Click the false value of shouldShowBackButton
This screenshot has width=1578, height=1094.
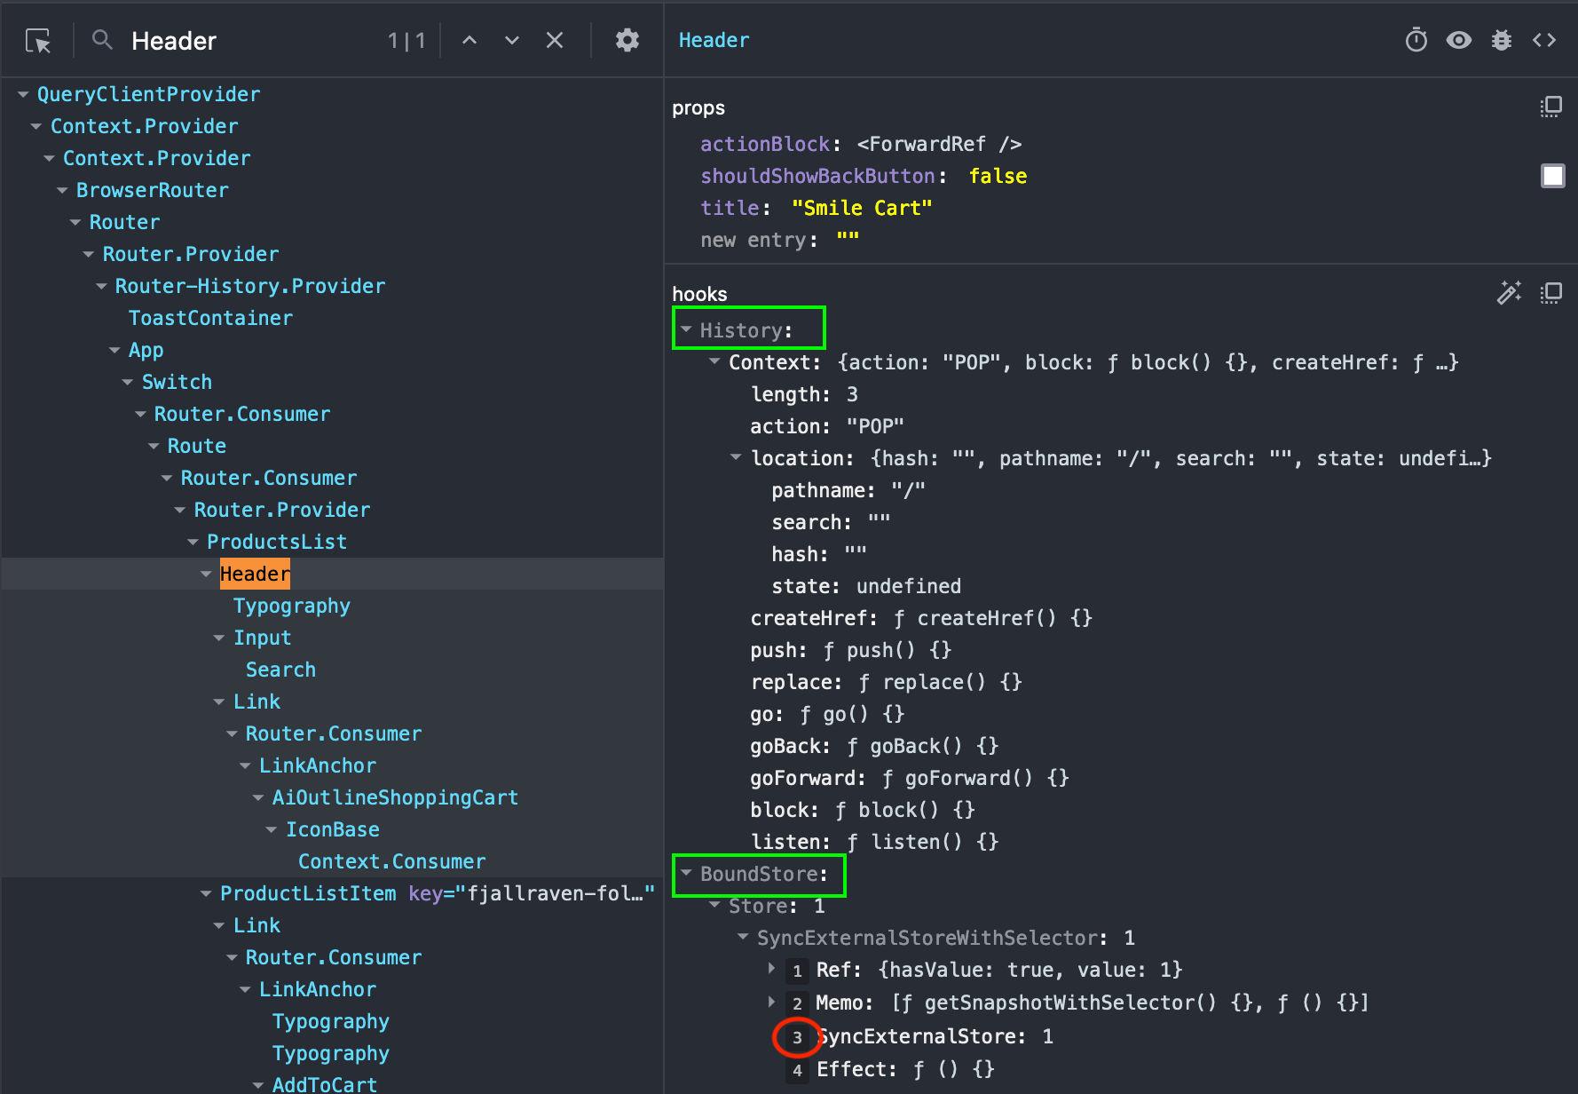tap(998, 176)
